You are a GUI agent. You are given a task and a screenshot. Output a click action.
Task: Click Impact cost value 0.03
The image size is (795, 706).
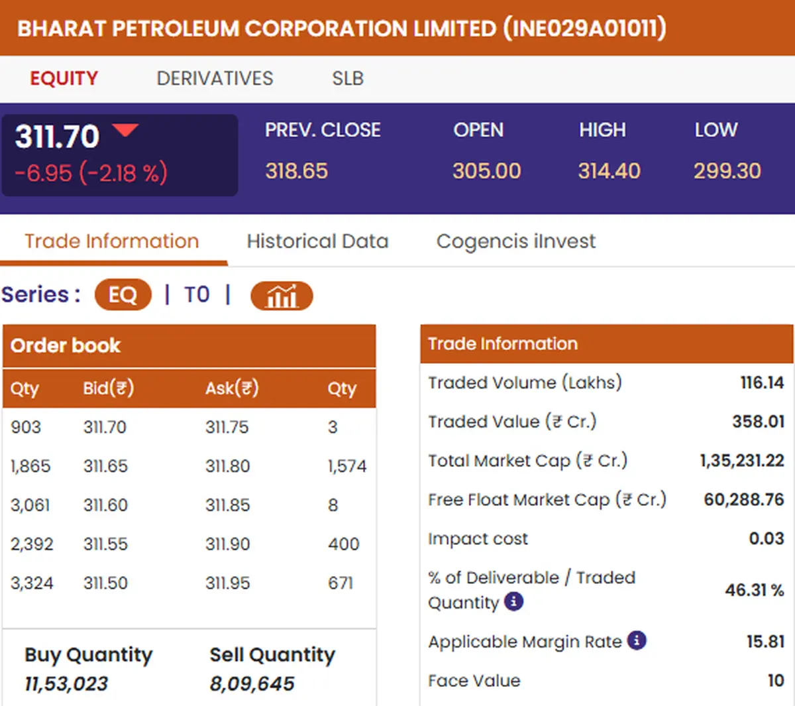[x=767, y=538]
